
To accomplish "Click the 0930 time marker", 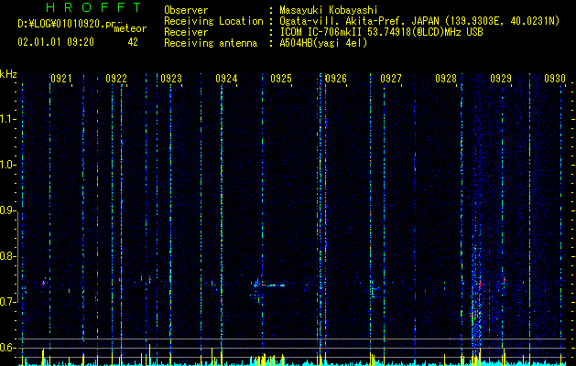I will pos(555,79).
